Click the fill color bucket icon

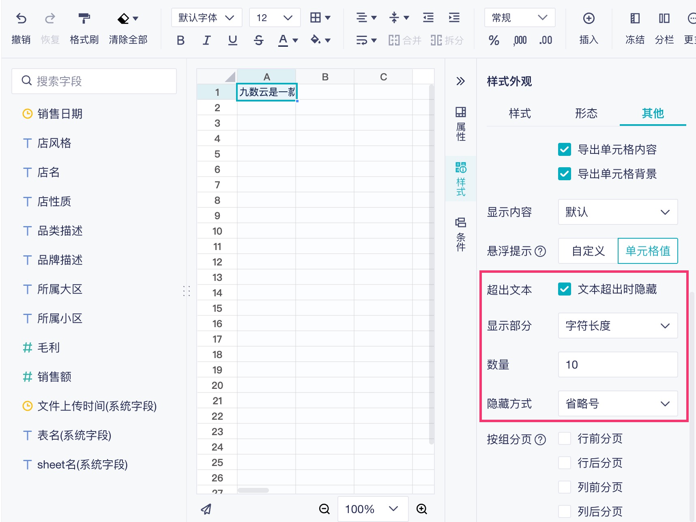click(x=316, y=40)
